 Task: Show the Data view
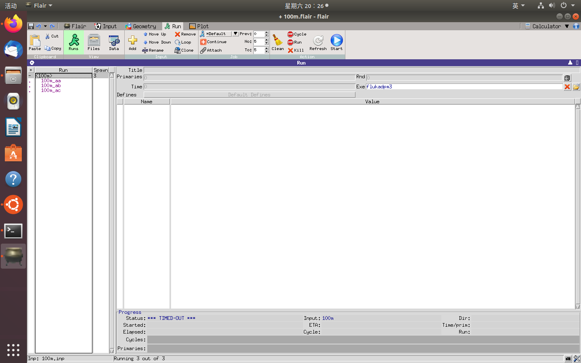(114, 42)
